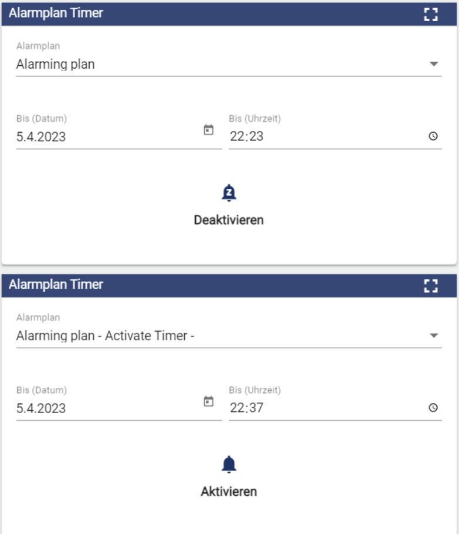Screen dimensions: 459x534
Task: Click the clock icon beside 22:37
Action: point(433,408)
